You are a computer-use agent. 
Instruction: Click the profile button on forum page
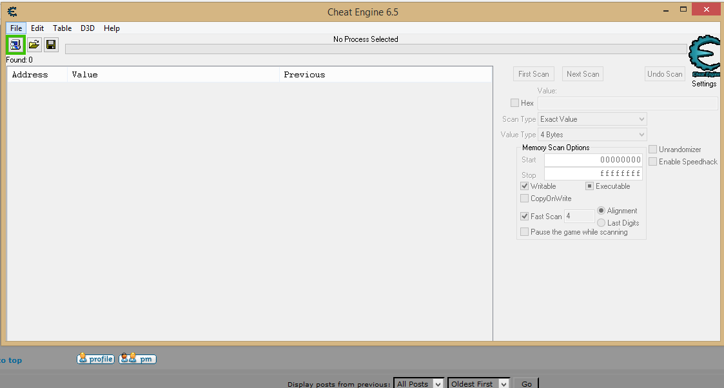pos(95,359)
